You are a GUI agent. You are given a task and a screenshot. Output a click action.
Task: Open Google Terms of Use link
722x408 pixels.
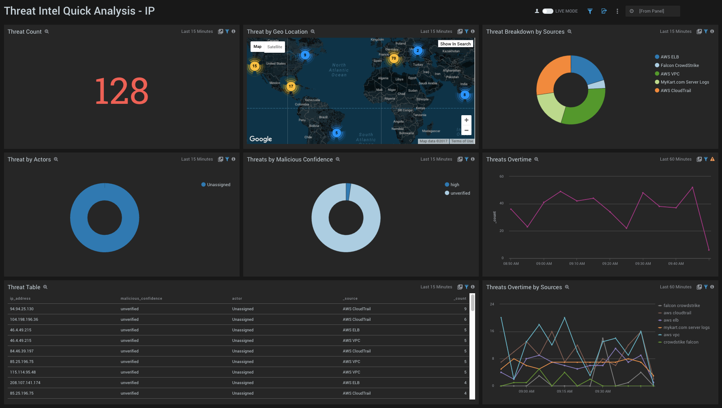tap(462, 141)
